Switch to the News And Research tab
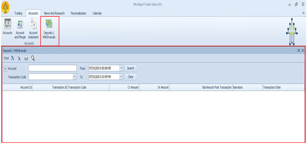 click(x=54, y=13)
